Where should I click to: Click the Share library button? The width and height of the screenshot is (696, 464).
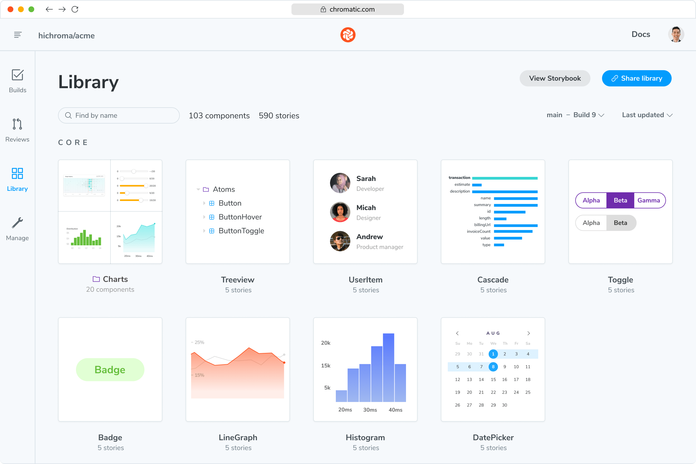[637, 78]
